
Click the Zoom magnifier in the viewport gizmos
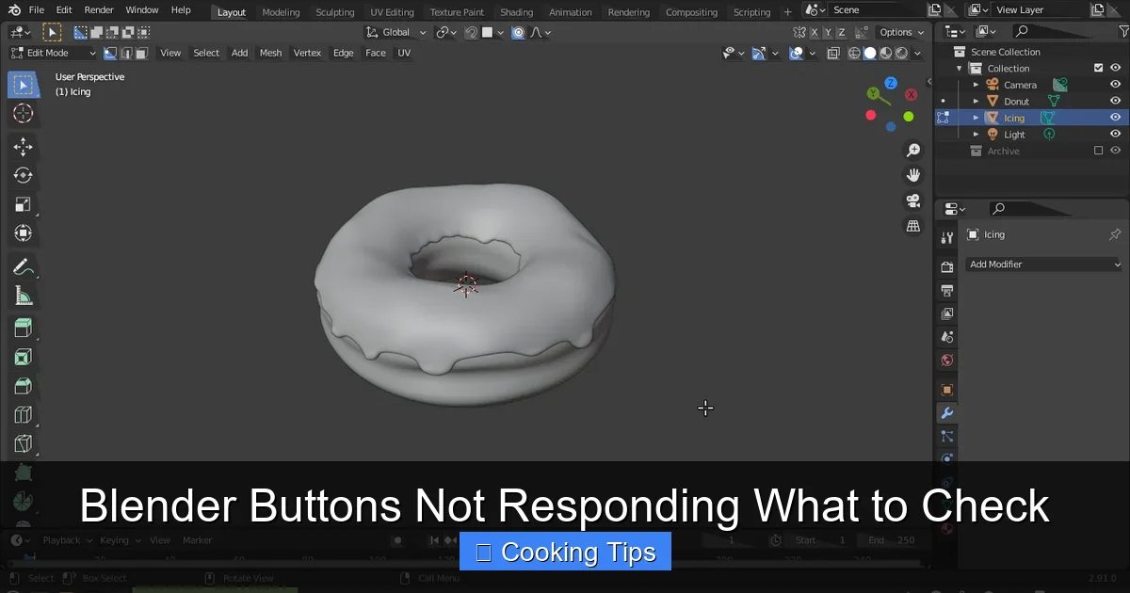click(x=912, y=150)
